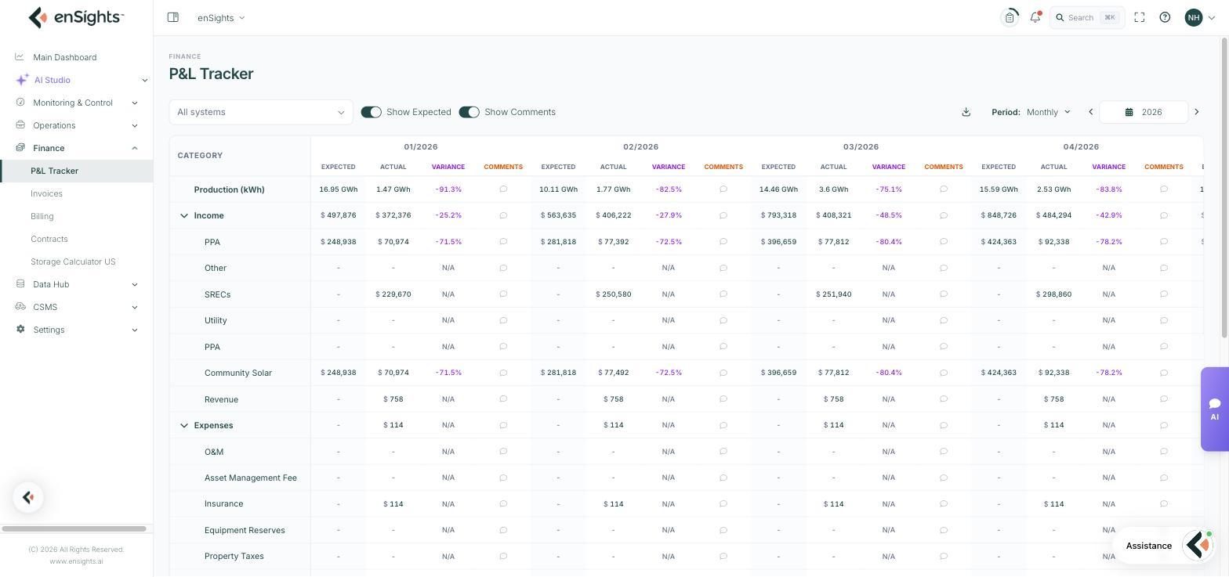Expand Monitoring & Control menu
Screen dimensions: 1229x577
pyautogui.click(x=76, y=103)
